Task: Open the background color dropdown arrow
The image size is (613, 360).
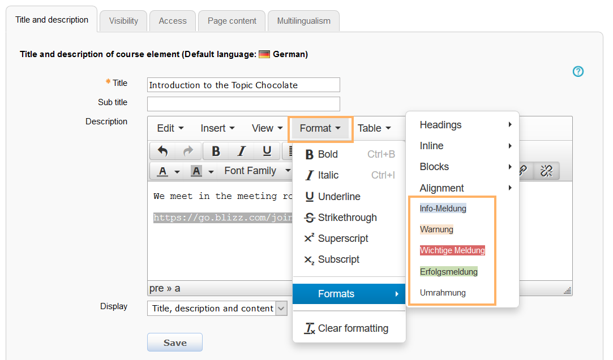Action: [211, 171]
